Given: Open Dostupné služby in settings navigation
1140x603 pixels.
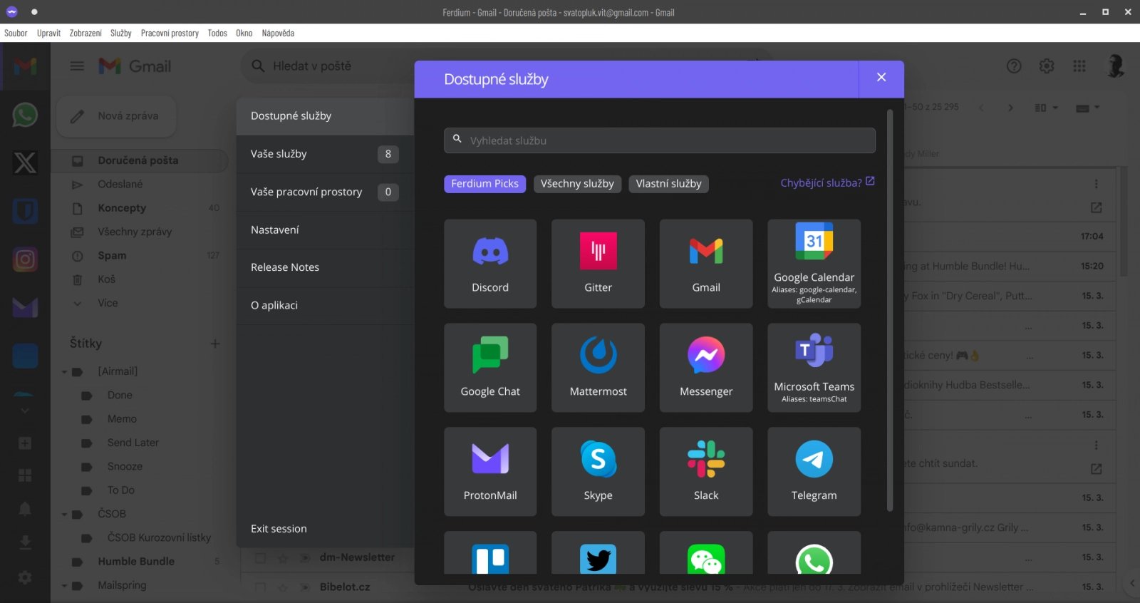Looking at the screenshot, I should point(325,116).
